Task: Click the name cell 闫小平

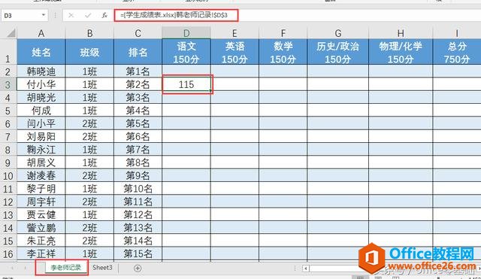Action: tap(41, 123)
